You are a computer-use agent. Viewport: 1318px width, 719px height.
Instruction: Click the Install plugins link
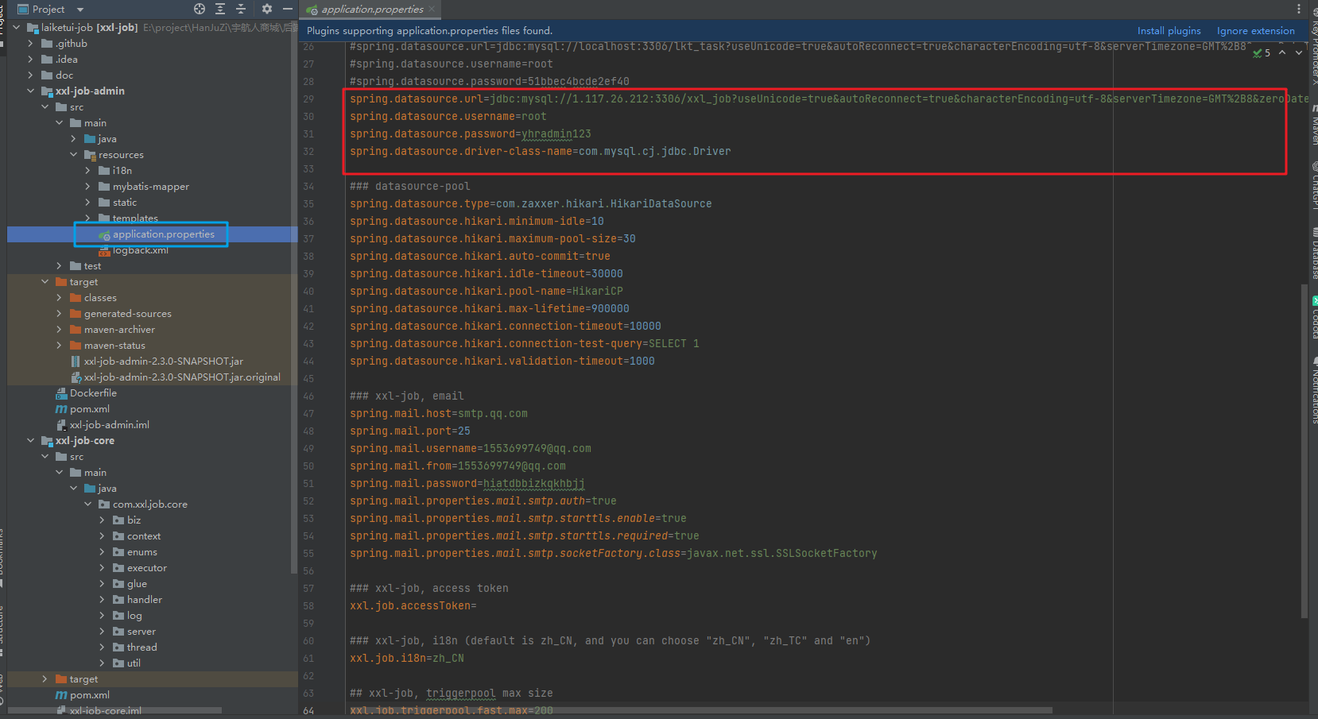pyautogui.click(x=1169, y=31)
